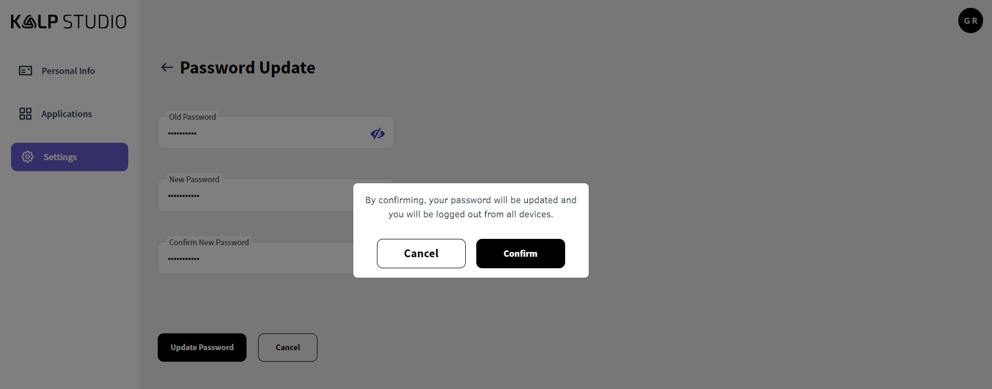Select the Confirm New Password field
Viewport: 992px width, 389px height.
252,258
